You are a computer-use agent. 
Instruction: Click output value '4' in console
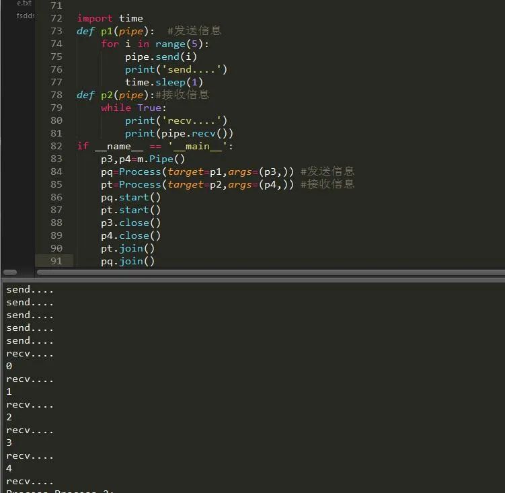point(9,469)
